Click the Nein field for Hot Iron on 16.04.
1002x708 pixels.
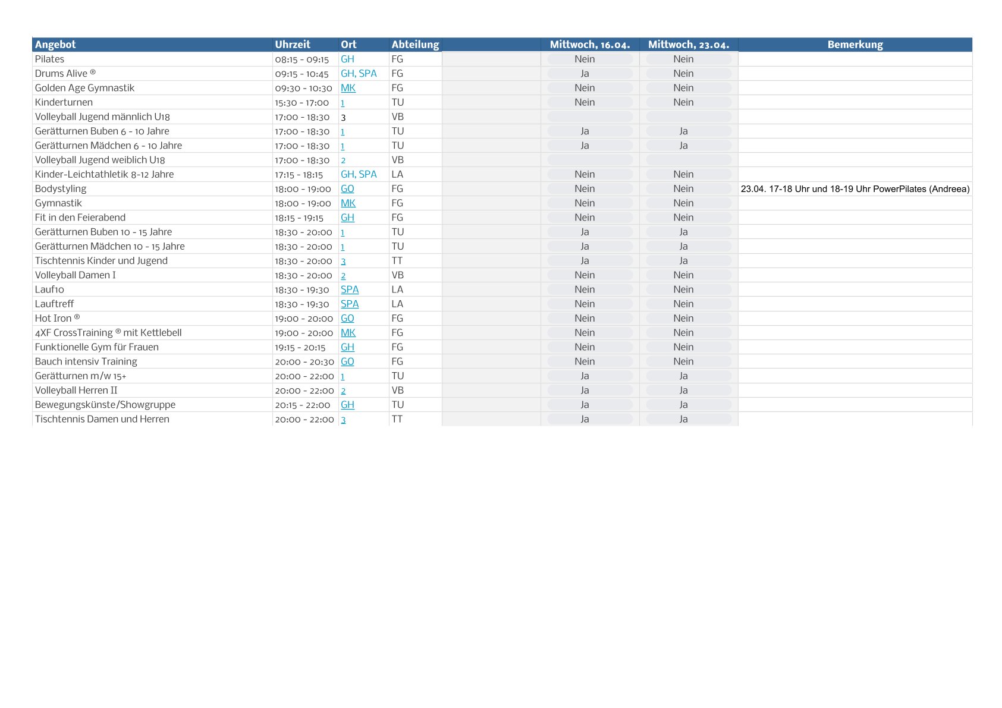590,319
